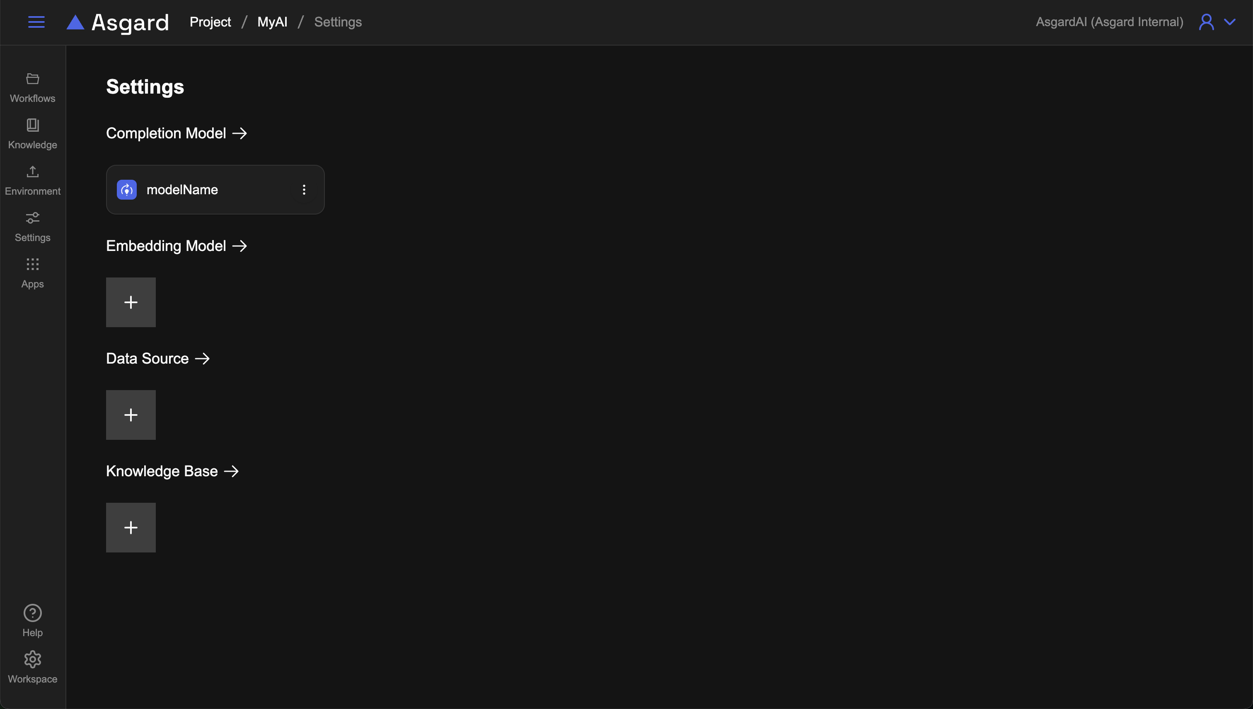1253x709 pixels.
Task: Select the Settings sliders sidebar icon
Action: [x=33, y=218]
